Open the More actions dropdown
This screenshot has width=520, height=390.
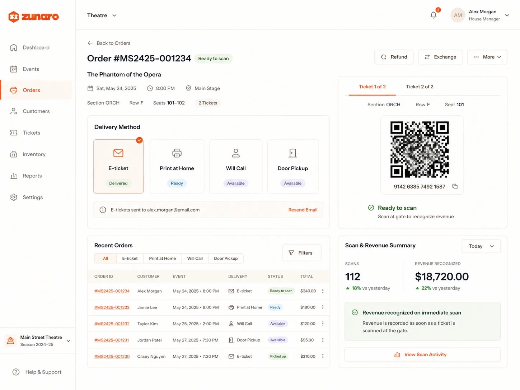(487, 57)
